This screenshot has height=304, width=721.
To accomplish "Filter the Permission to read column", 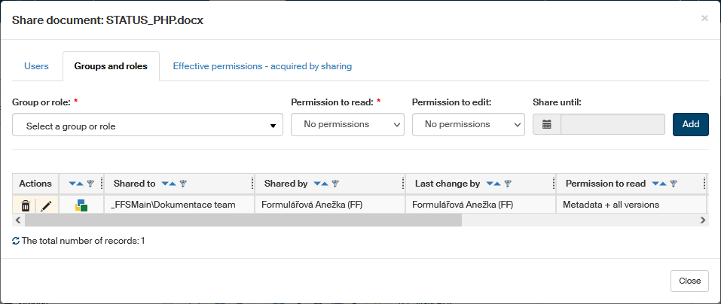I will click(x=674, y=184).
